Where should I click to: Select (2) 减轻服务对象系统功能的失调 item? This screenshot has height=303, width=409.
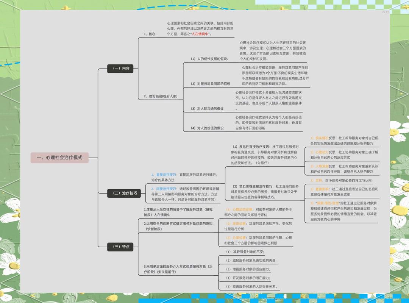click(x=251, y=261)
